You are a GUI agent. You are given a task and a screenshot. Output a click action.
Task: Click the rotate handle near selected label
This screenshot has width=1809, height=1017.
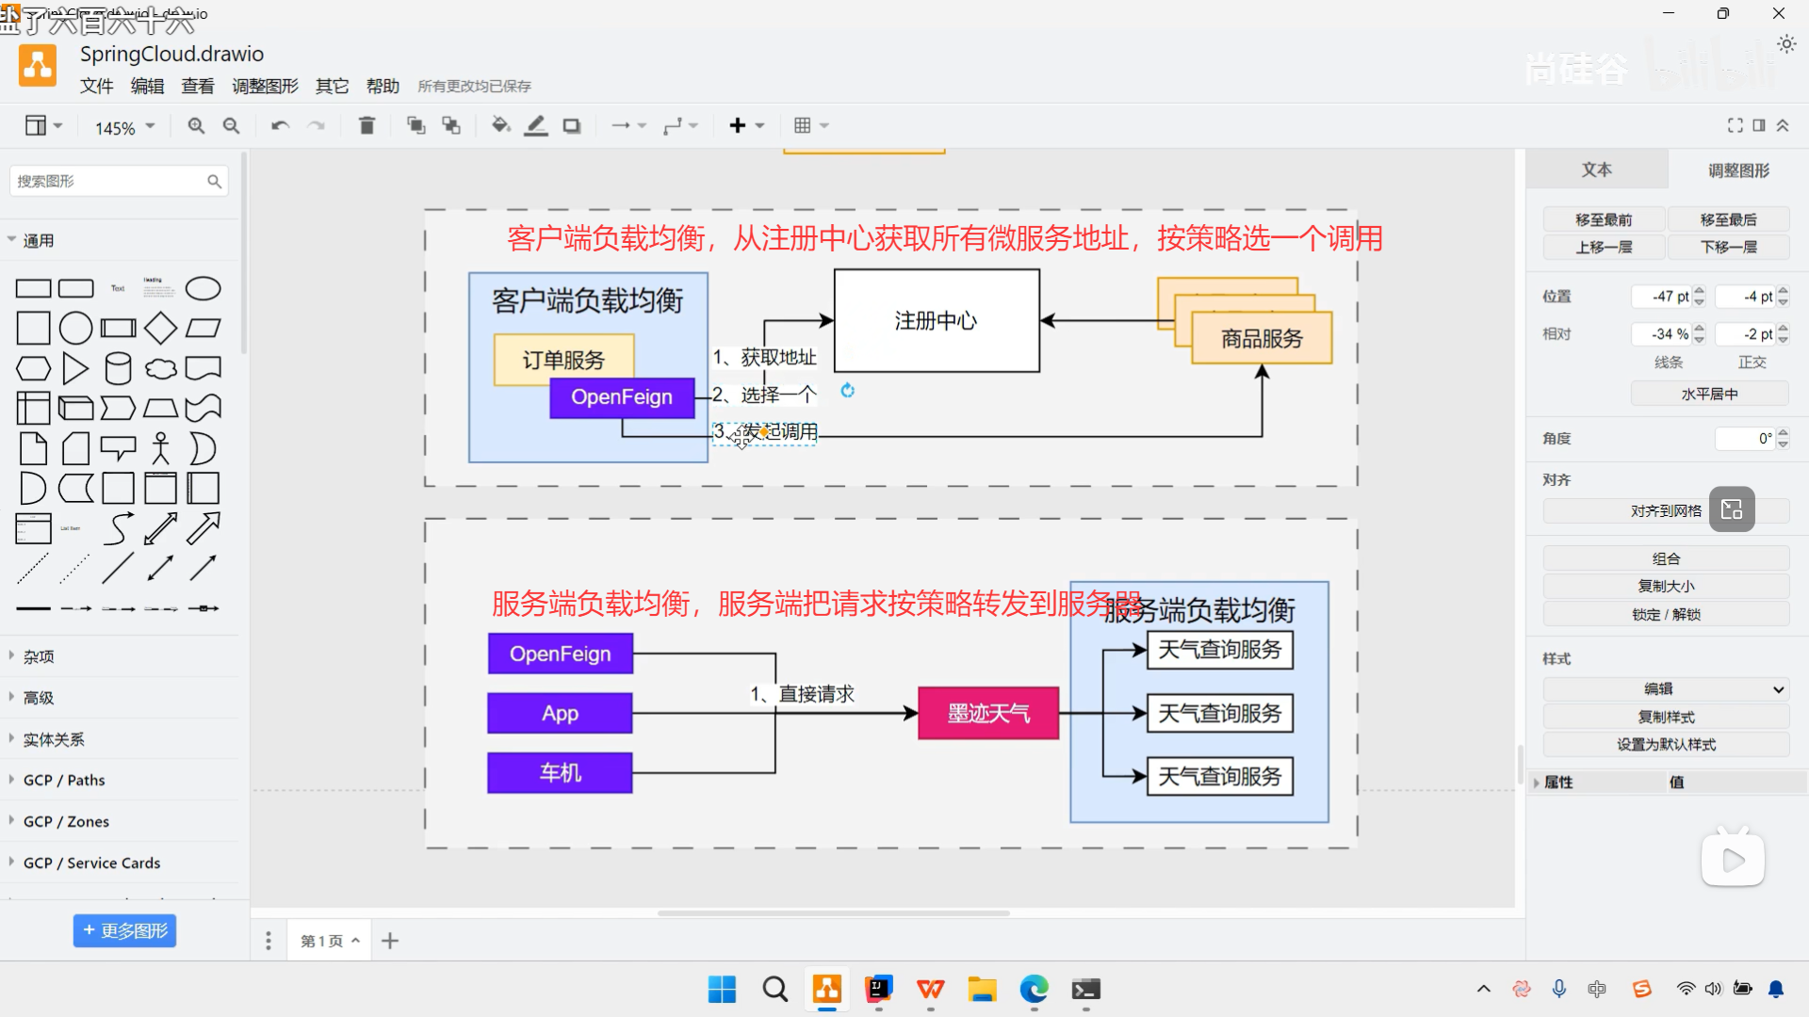tap(847, 390)
